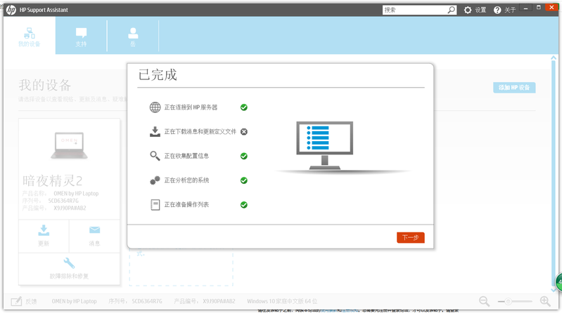The image size is (562, 313).
Task: Click the zoom in magnifier icon
Action: click(x=545, y=301)
